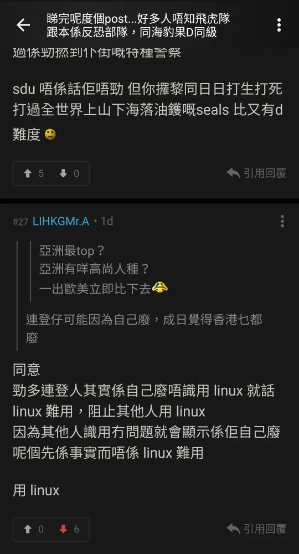299x554 pixels.
Task: Open LIHKGMr.A user profile
Action: click(x=61, y=222)
